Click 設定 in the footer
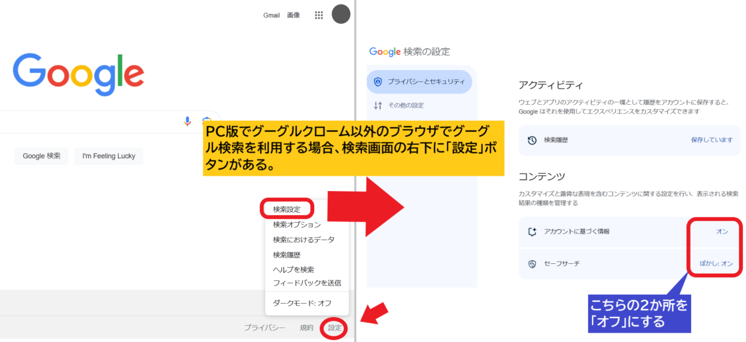 (335, 328)
